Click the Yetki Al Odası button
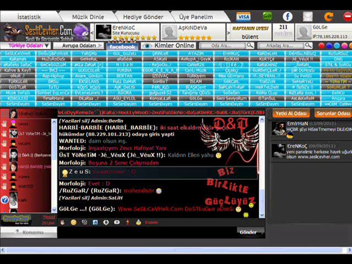 tap(291, 113)
